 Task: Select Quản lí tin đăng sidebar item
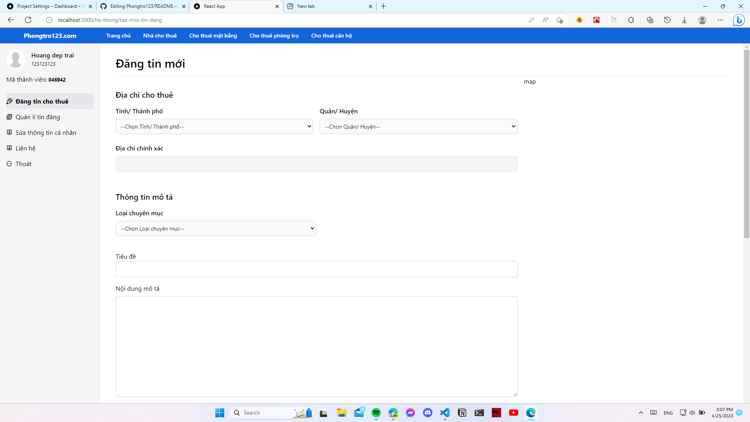pos(50,117)
